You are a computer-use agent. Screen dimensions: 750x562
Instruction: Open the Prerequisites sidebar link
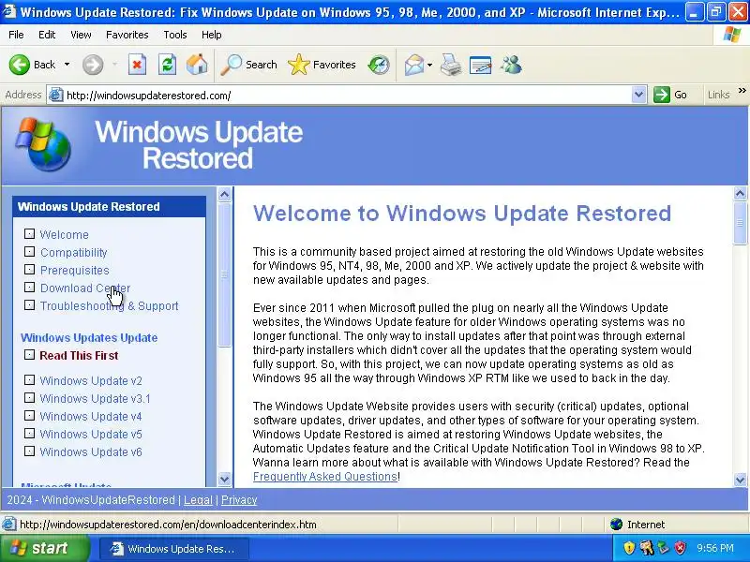pos(75,270)
